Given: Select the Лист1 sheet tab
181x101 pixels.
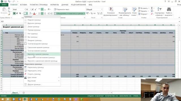Looking at the screenshot, I should (15, 93).
